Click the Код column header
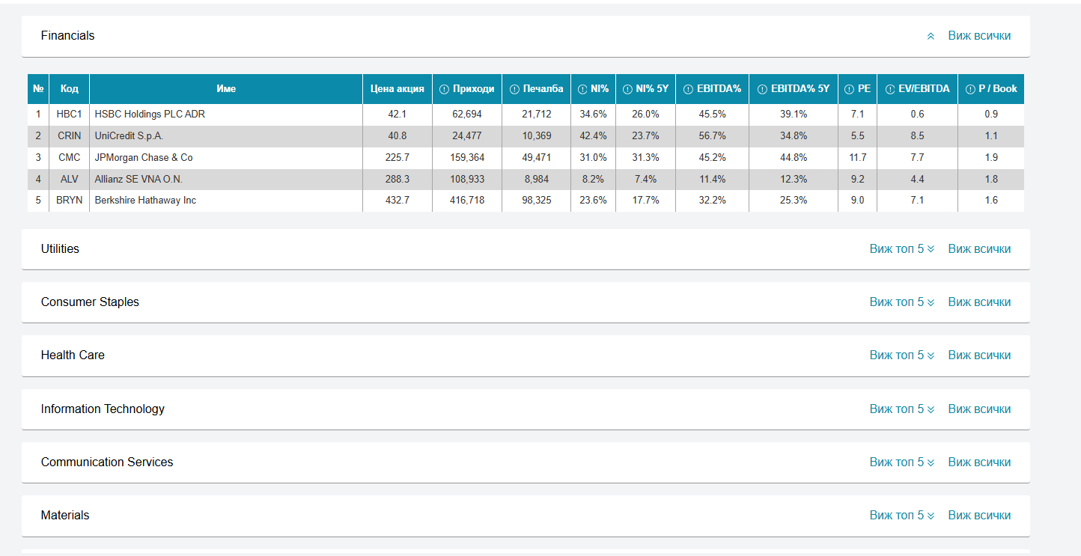The height and width of the screenshot is (556, 1081). click(70, 89)
